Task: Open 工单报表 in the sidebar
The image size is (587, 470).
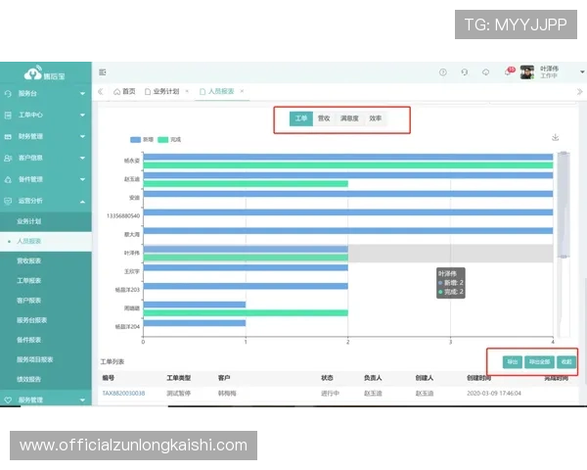Action: pyautogui.click(x=29, y=280)
